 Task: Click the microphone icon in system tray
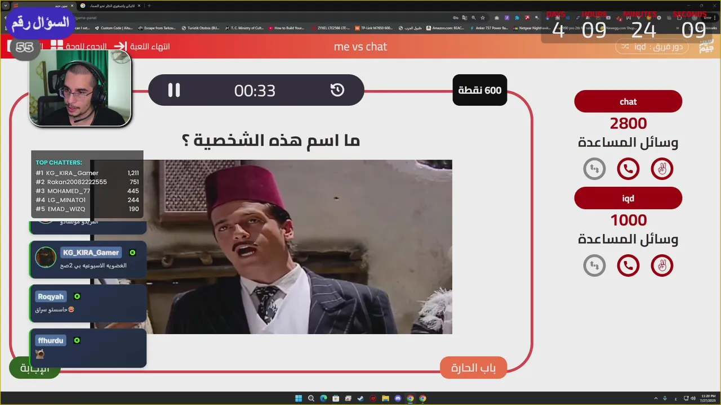click(x=665, y=398)
